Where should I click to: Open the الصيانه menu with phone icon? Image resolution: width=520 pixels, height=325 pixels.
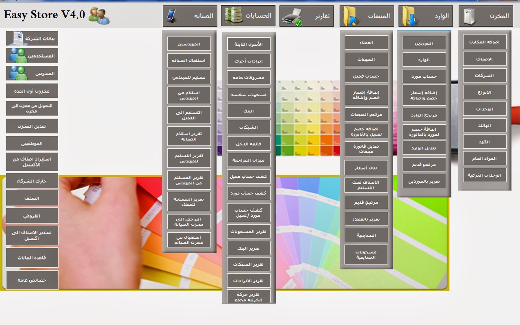[190, 16]
